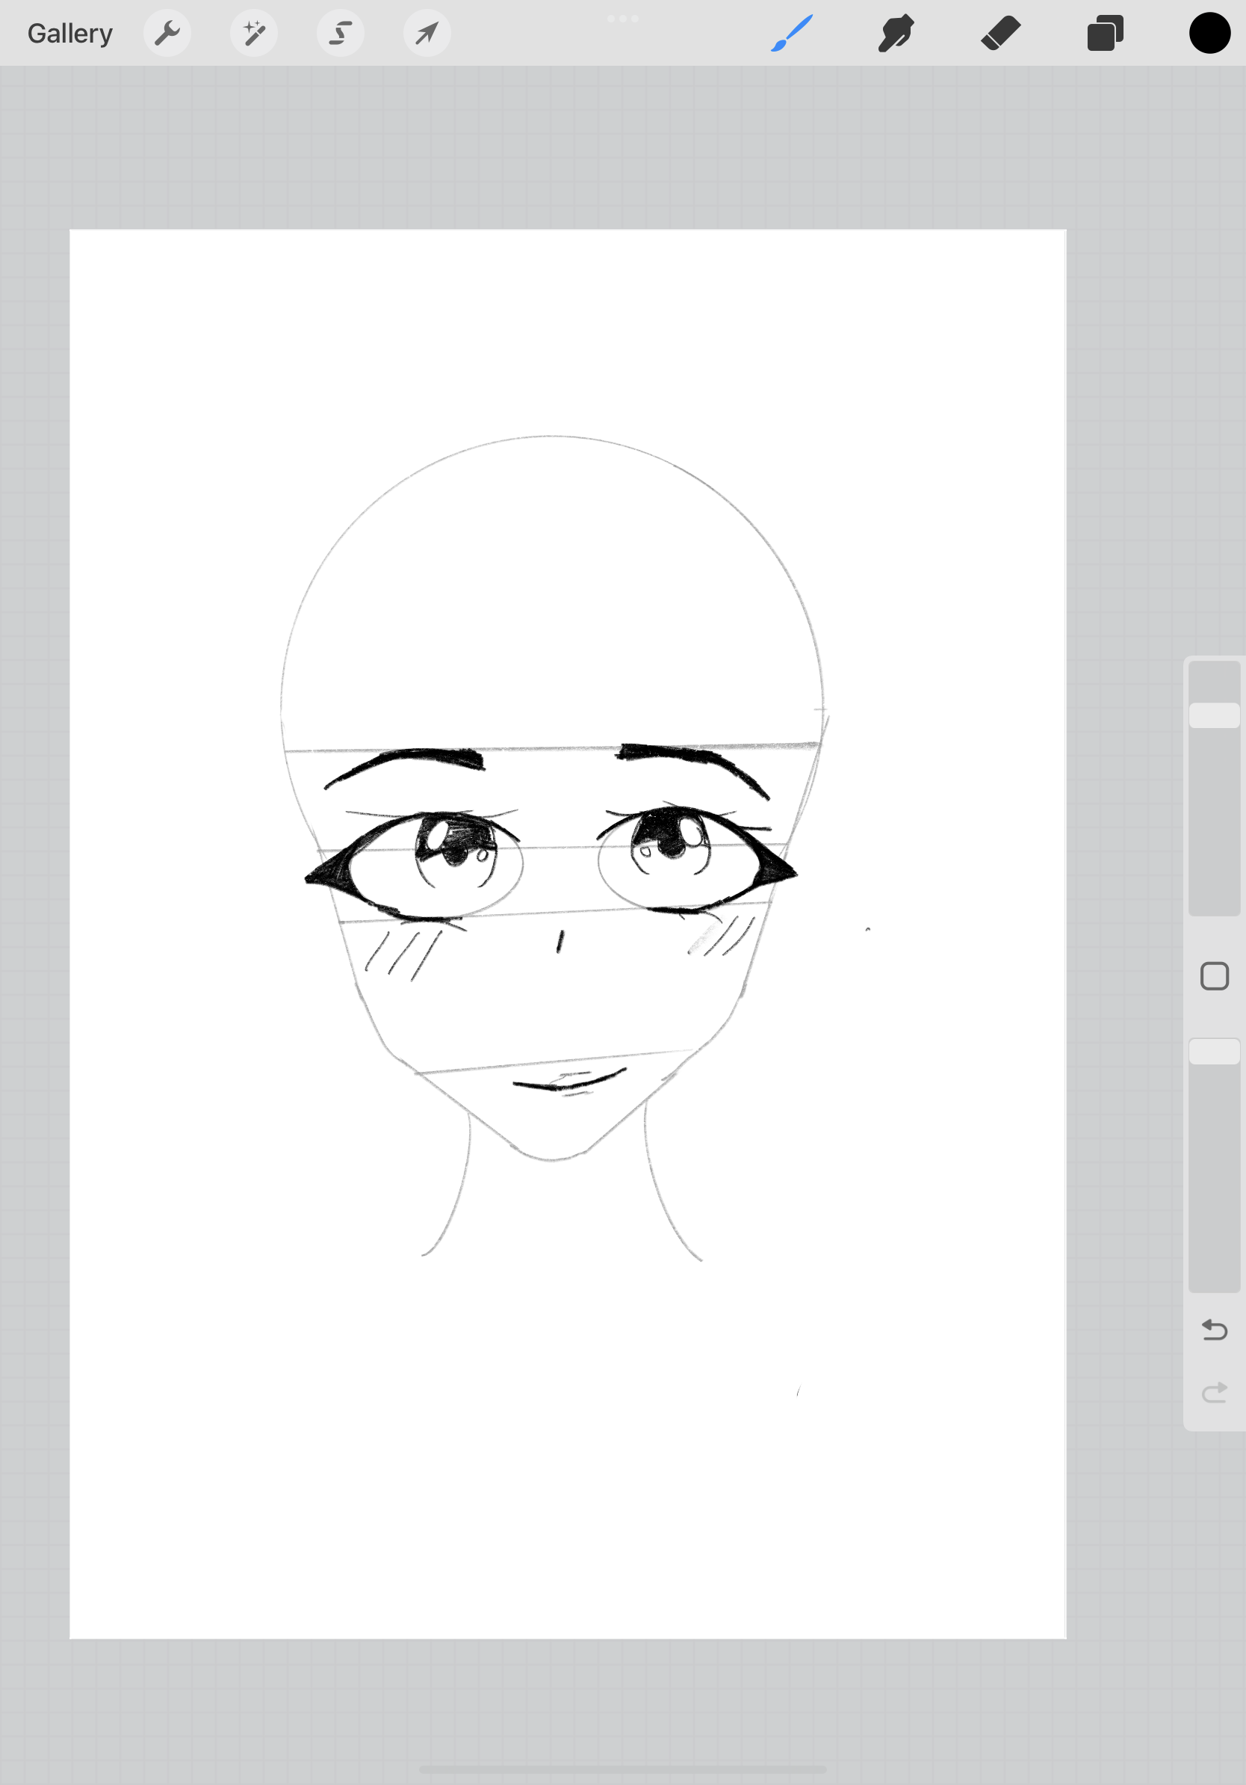The height and width of the screenshot is (1785, 1246).
Task: Open the Actions wrench menu
Action: 167,34
